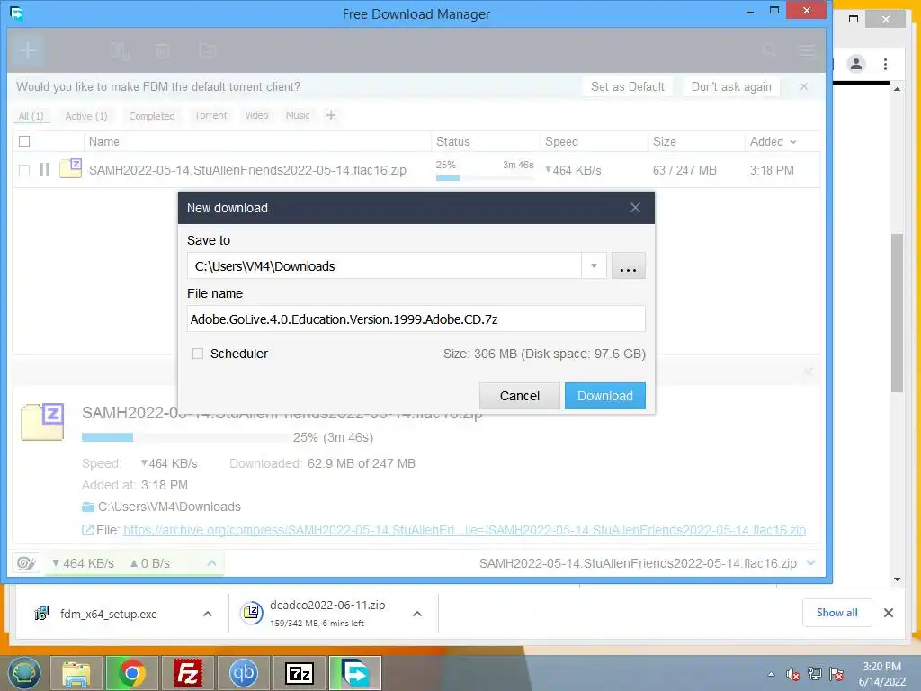This screenshot has width=921, height=691.
Task: Click the File name input field
Action: pos(416,319)
